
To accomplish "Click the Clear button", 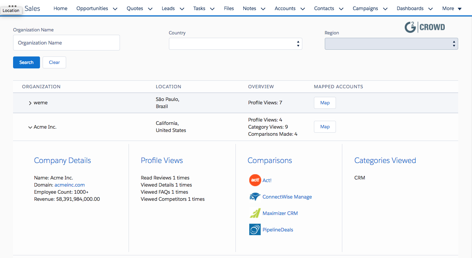I will [x=54, y=62].
